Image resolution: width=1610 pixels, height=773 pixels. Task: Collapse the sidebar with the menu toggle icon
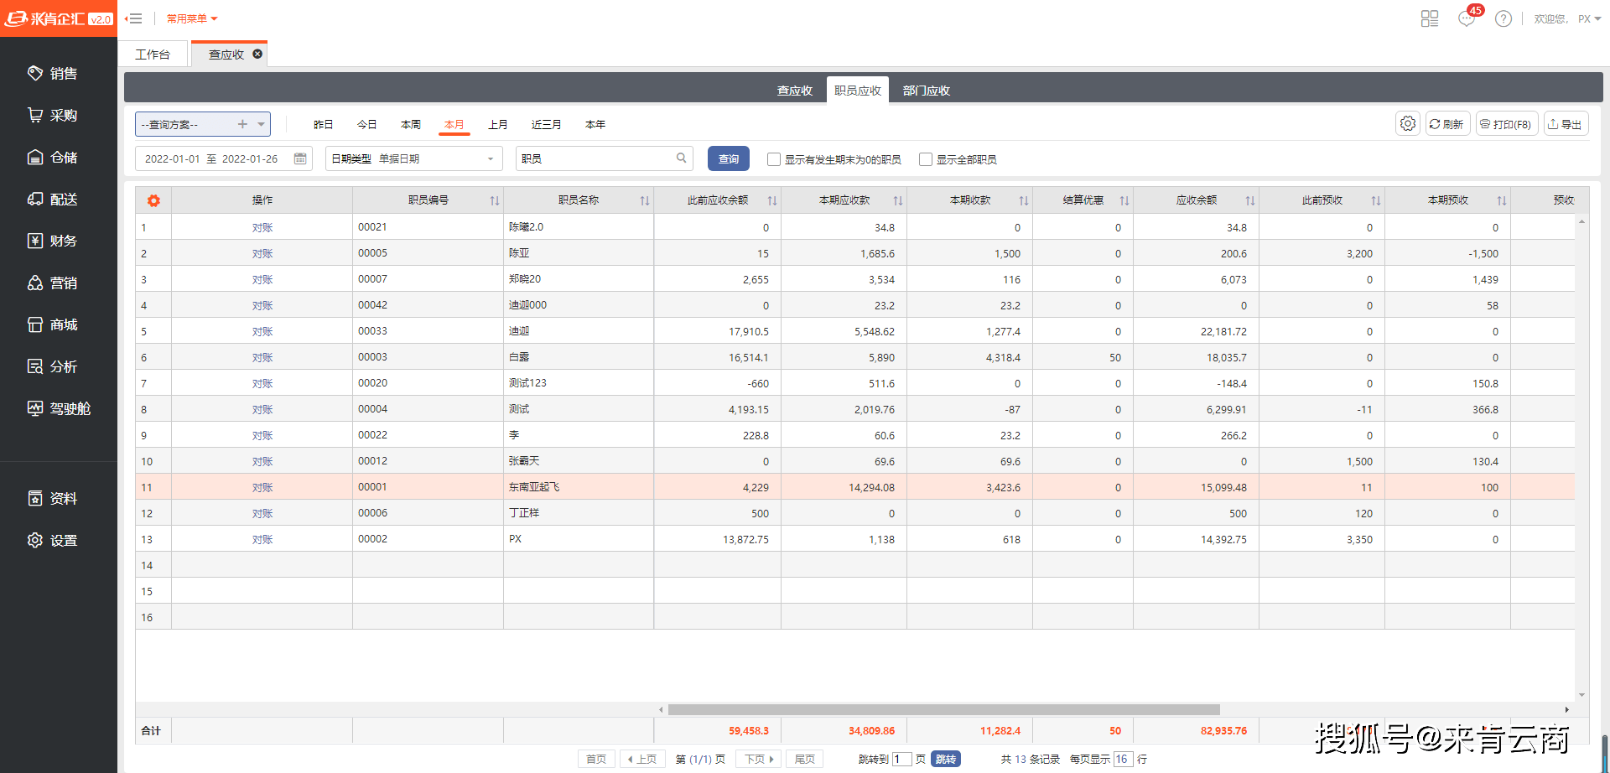133,18
